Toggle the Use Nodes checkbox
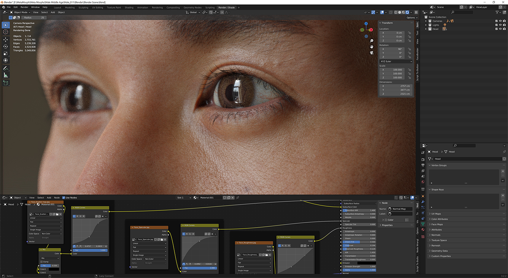 [x=64, y=197]
